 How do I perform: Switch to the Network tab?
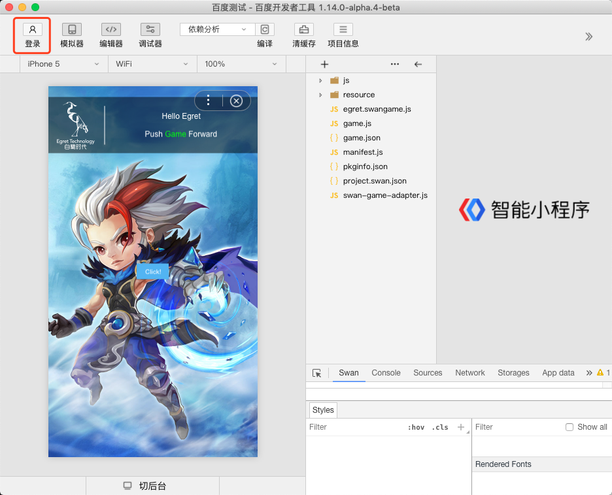pyautogui.click(x=470, y=373)
